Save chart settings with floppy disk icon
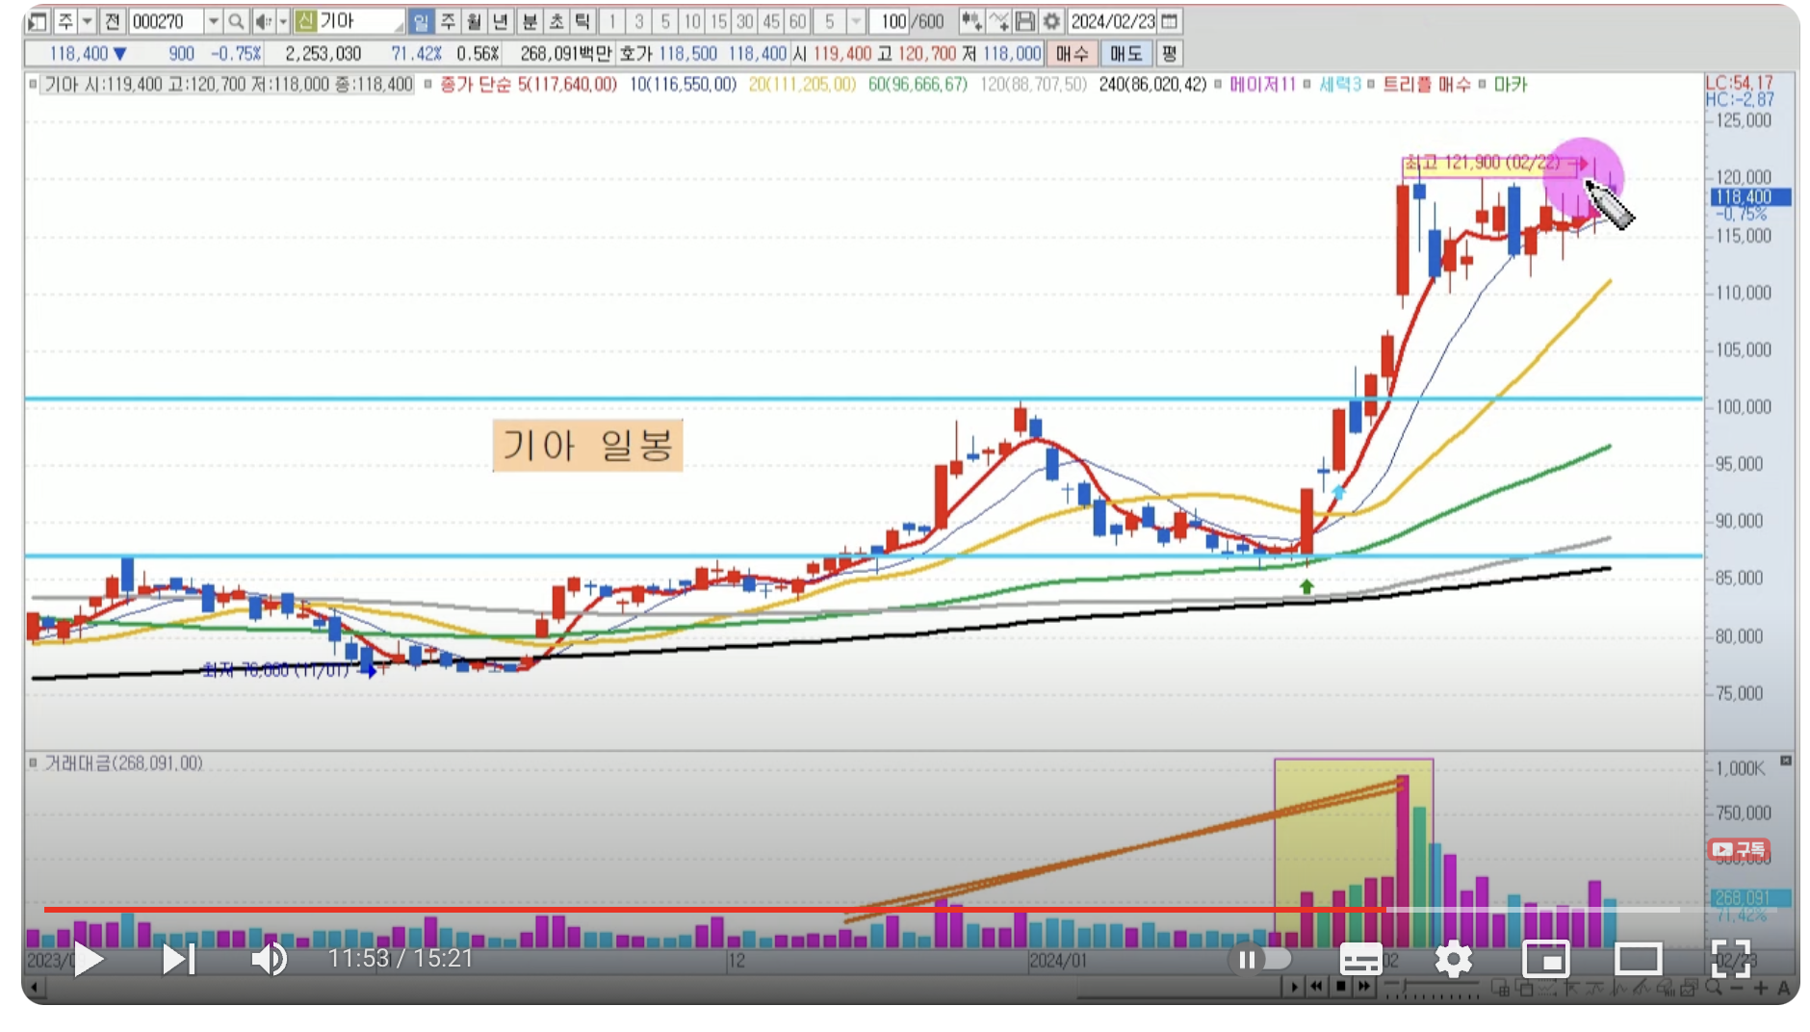The width and height of the screenshot is (1810, 1032). click(1025, 21)
